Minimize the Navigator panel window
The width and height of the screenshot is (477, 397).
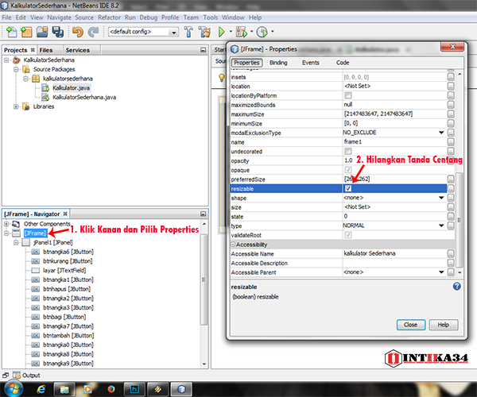(204, 214)
